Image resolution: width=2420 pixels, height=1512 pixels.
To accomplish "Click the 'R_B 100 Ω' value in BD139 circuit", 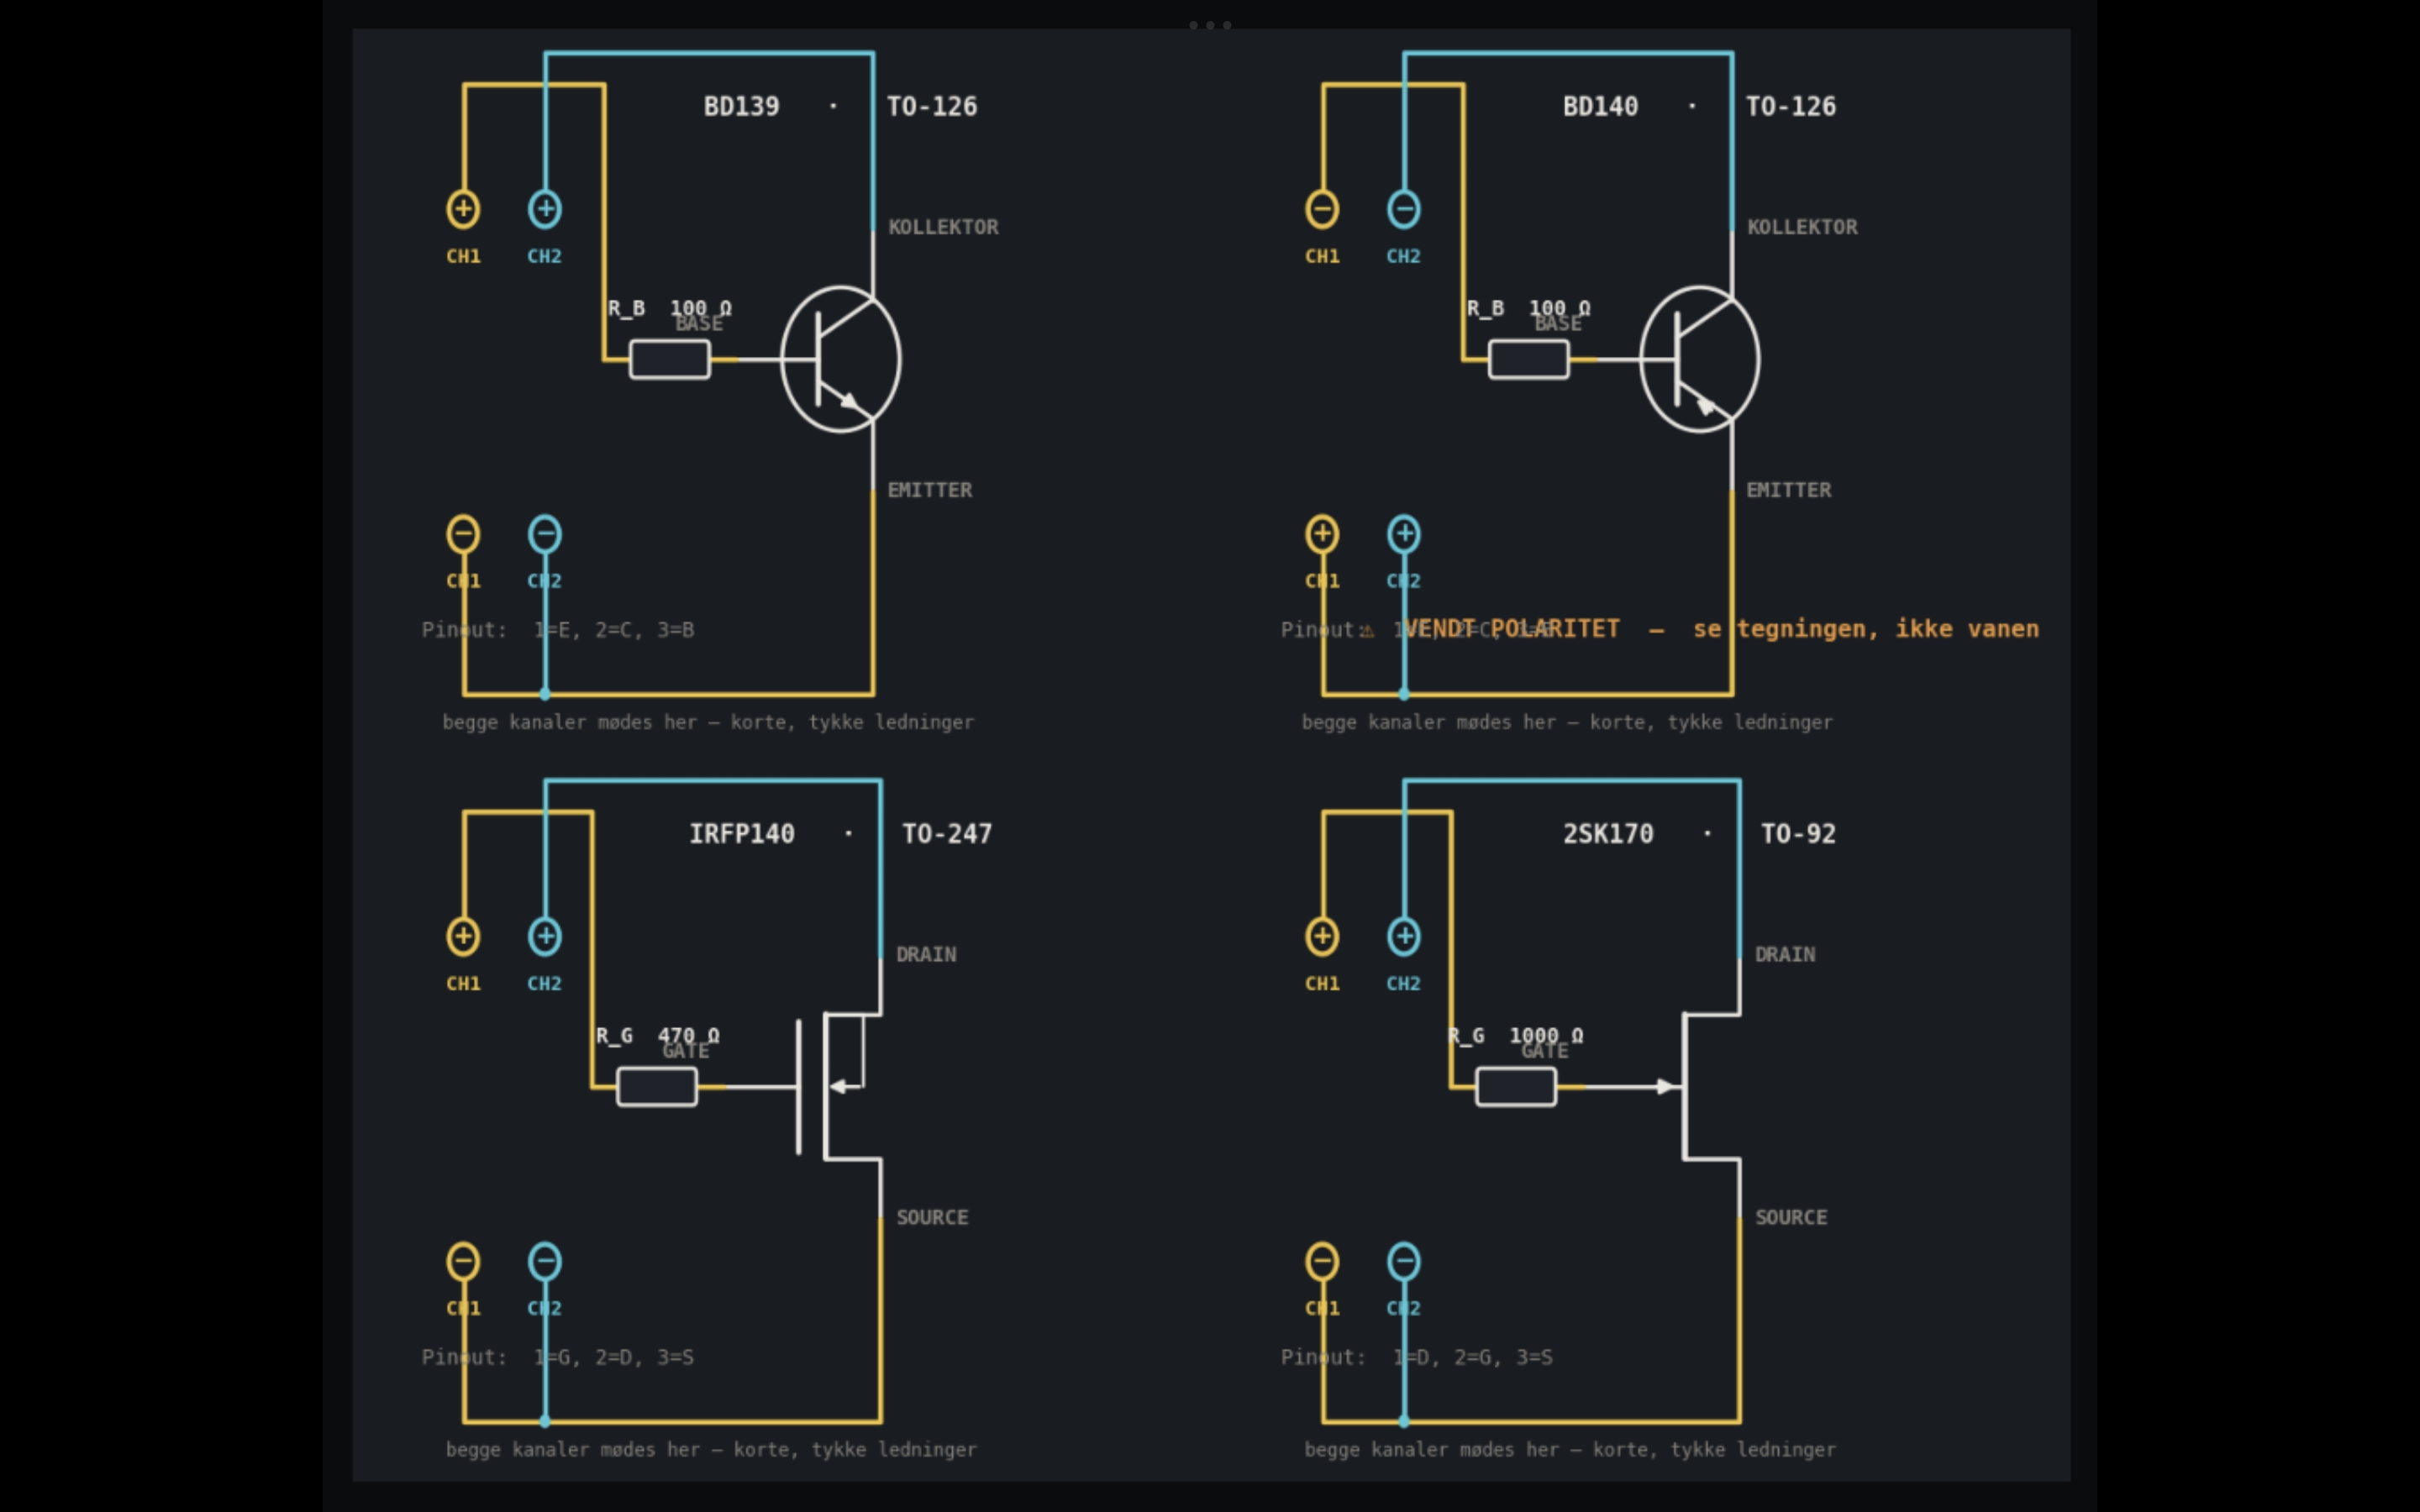I will click(x=670, y=308).
